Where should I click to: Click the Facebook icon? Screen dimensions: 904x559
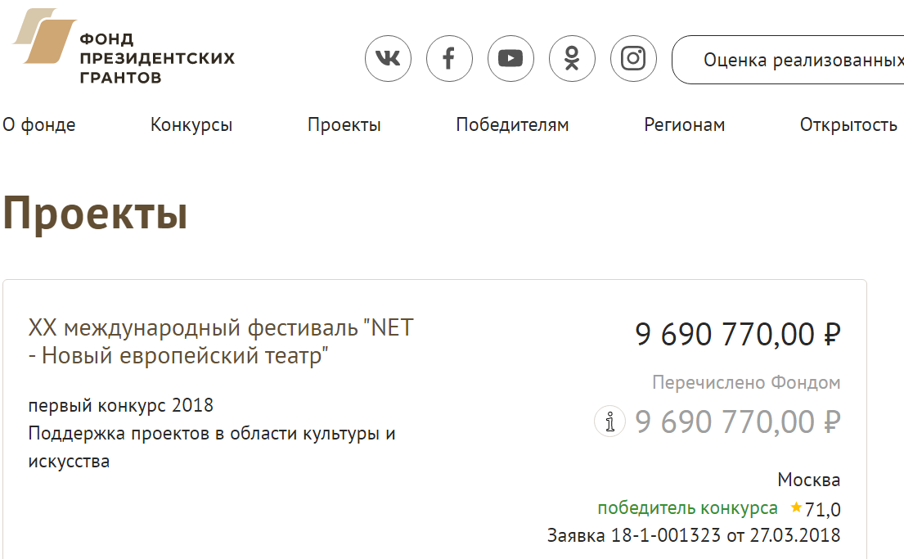click(x=449, y=58)
